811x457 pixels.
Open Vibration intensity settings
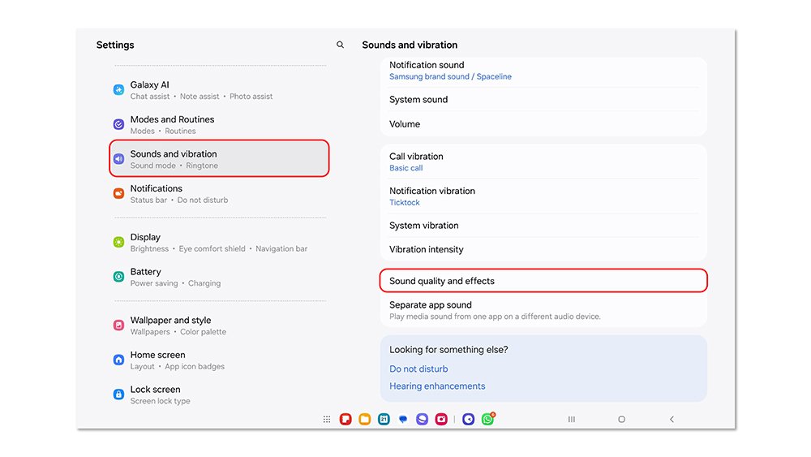[x=427, y=249]
